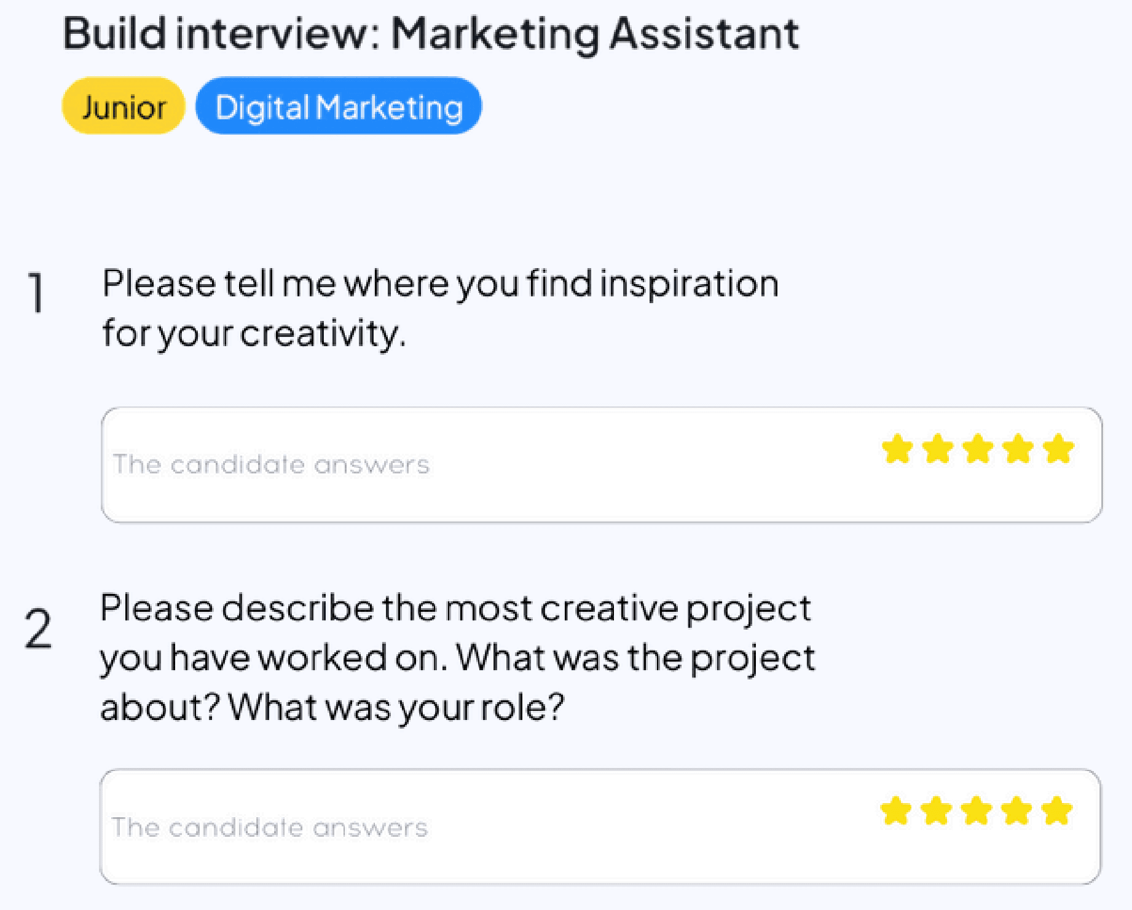This screenshot has width=1132, height=910.
Task: Rate question 1 answer five stars
Action: point(1059,449)
